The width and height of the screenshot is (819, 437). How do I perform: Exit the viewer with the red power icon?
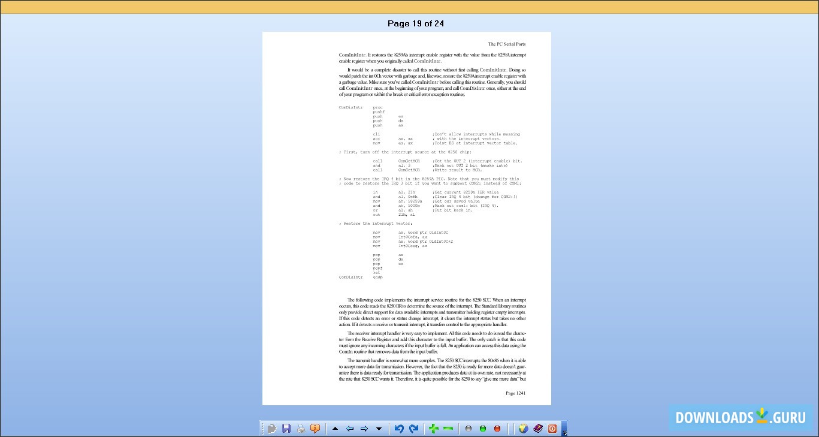tap(551, 428)
